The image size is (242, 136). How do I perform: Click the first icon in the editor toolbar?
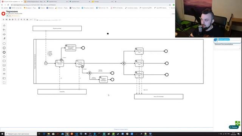tap(3, 20)
